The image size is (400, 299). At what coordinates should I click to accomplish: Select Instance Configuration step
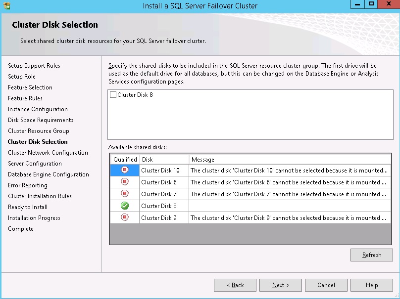click(38, 109)
